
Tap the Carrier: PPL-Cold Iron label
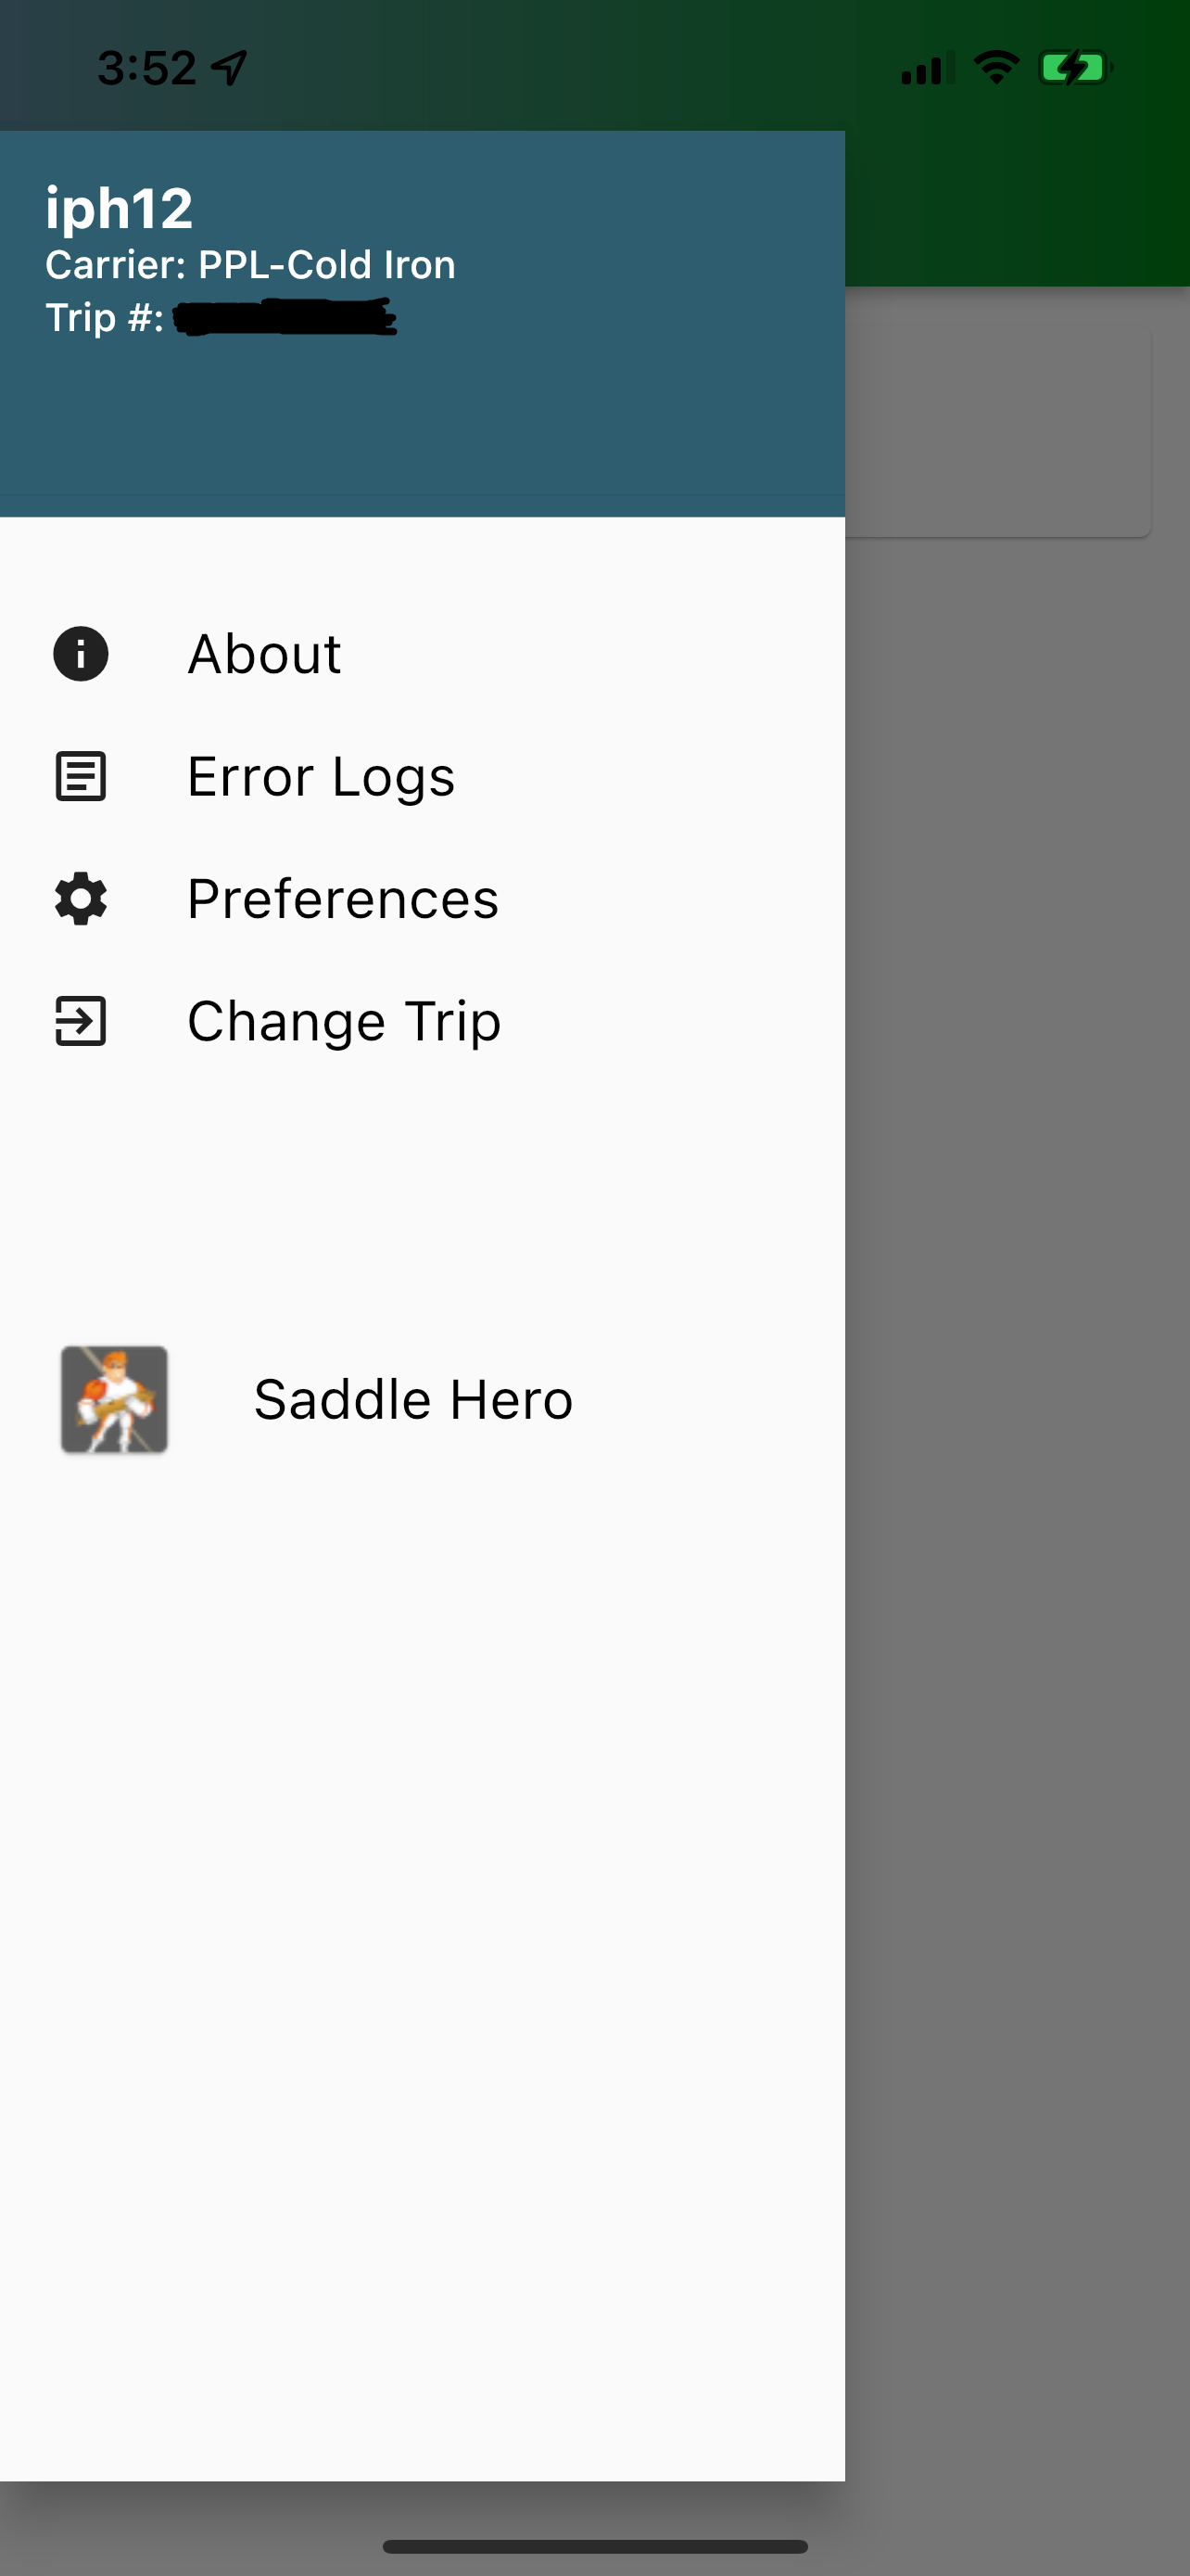[x=251, y=265]
